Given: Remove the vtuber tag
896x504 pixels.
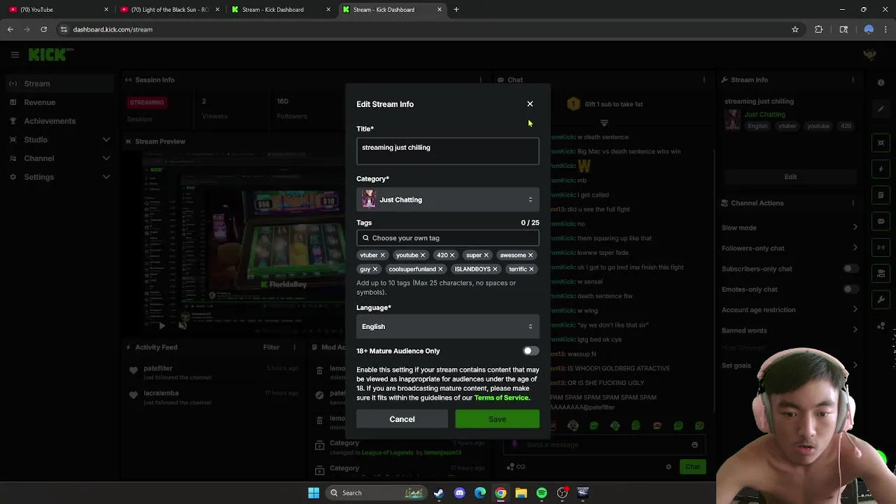Looking at the screenshot, I should pyautogui.click(x=382, y=255).
